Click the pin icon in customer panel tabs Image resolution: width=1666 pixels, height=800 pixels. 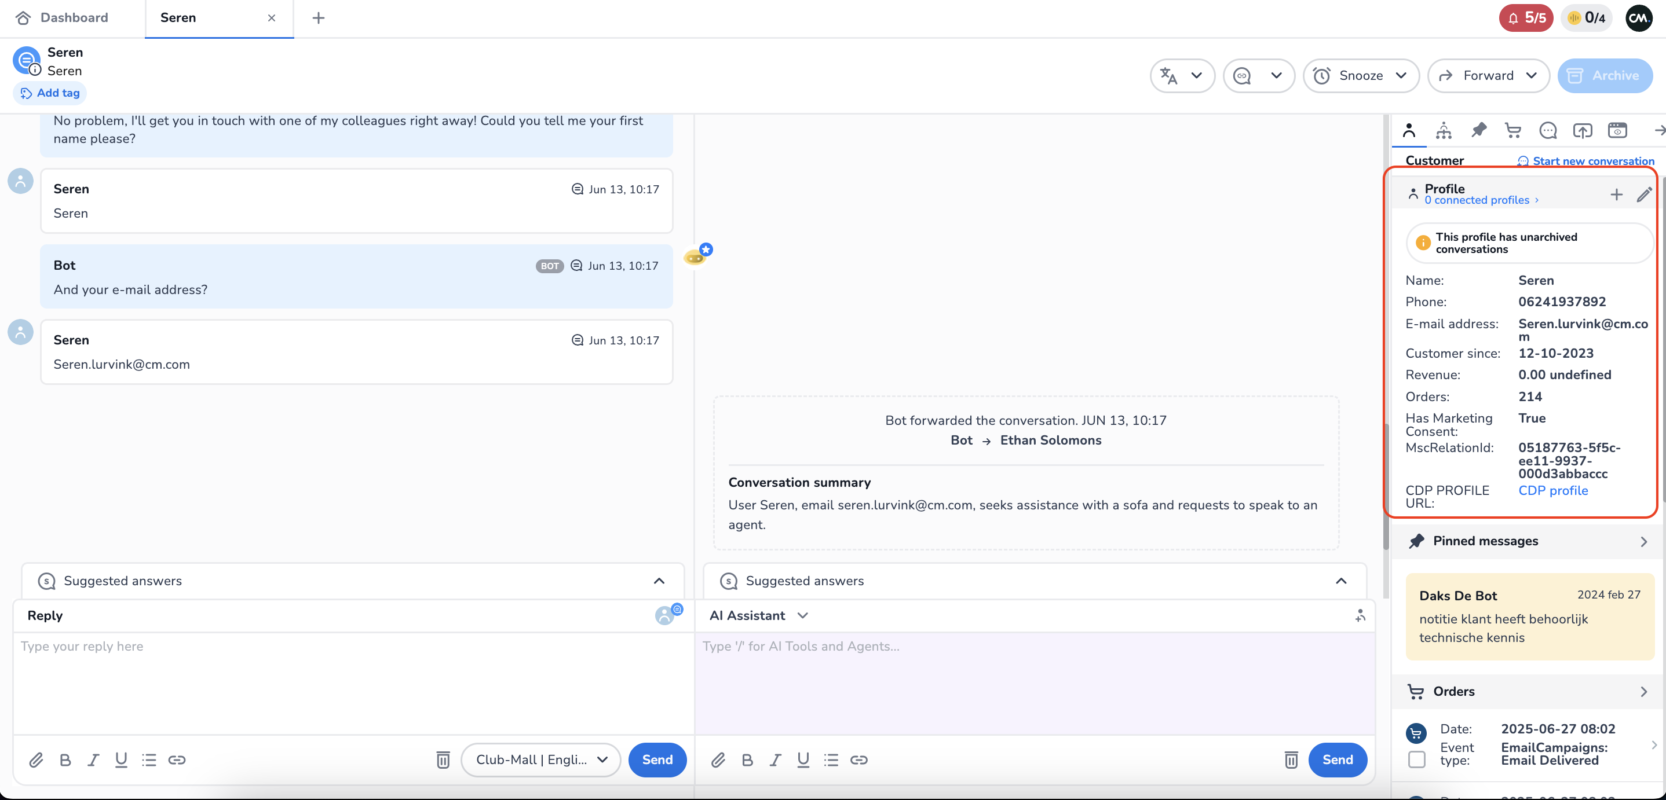1478,130
